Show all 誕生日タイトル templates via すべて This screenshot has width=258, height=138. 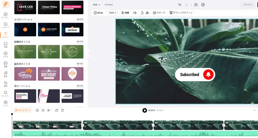[x=80, y=64]
